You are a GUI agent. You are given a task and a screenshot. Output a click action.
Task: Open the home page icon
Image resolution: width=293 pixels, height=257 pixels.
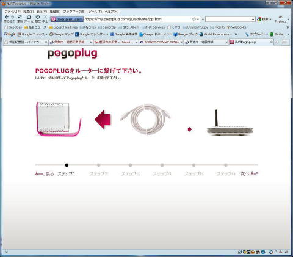(29, 17)
